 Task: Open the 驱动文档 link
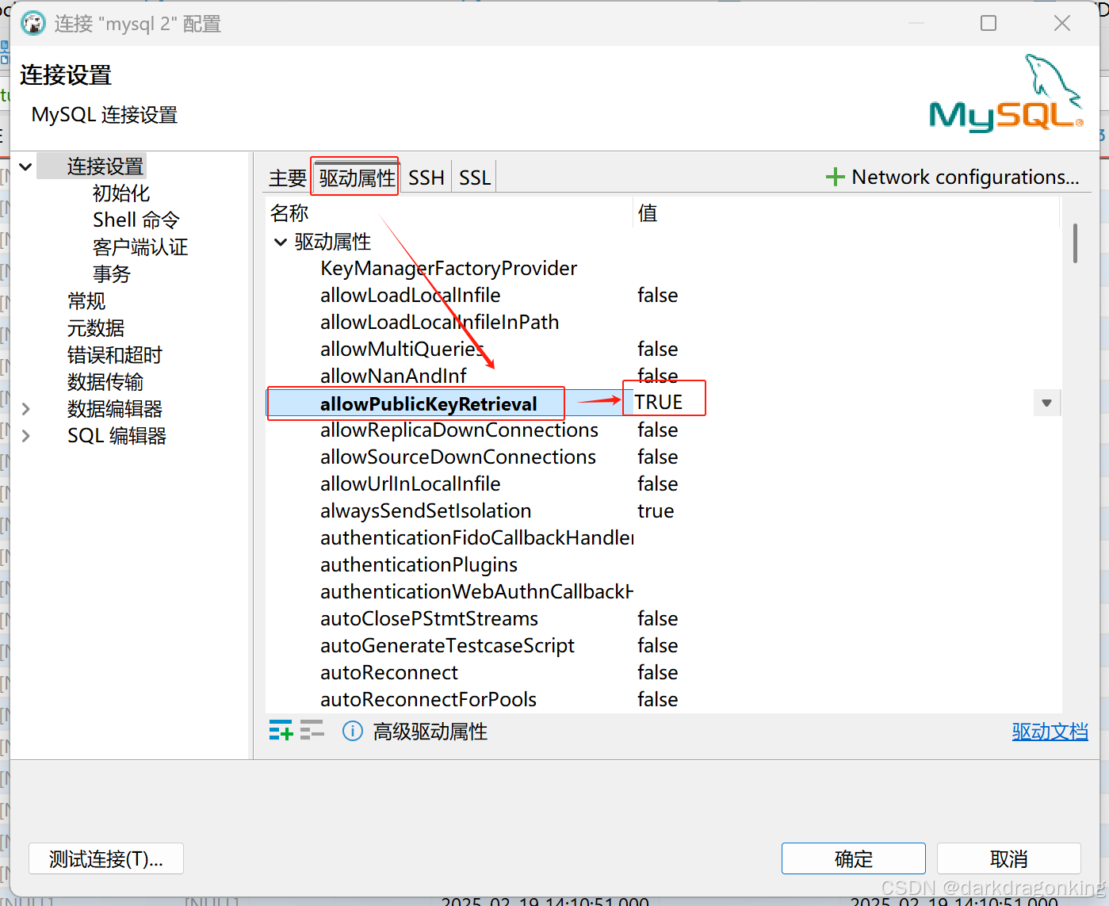click(1050, 732)
